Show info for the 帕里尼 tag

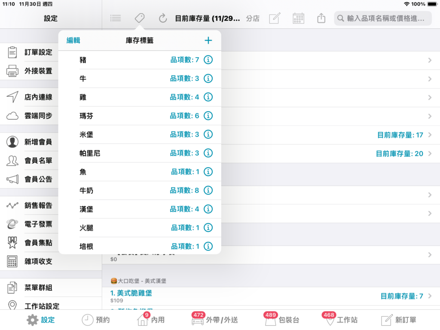tap(208, 153)
